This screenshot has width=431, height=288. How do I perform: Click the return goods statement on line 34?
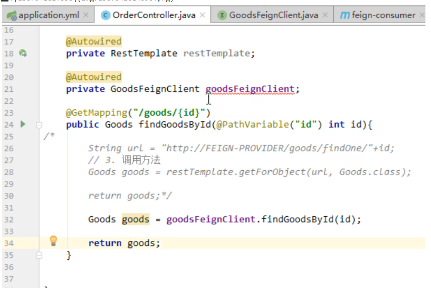pos(124,243)
